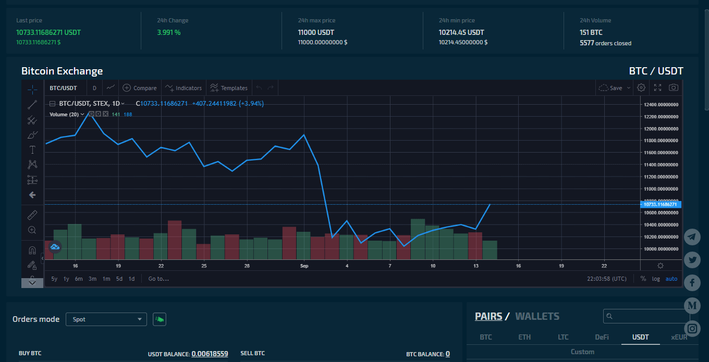The image size is (709, 362).
Task: Take a chart snapshot with camera icon
Action: 674,88
